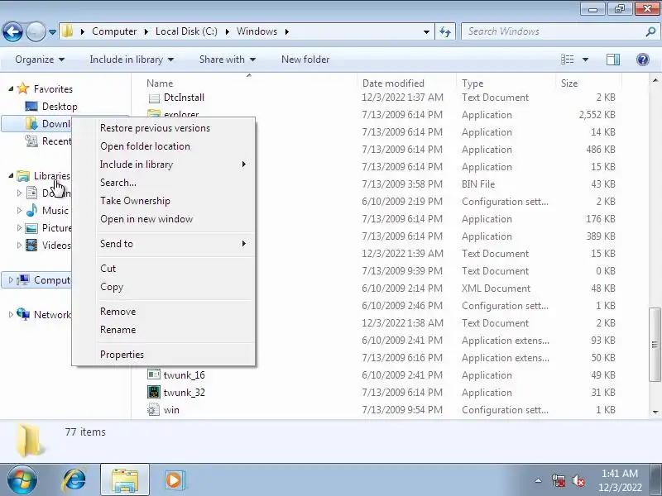This screenshot has height=496, width=662.
Task: Choose Search... from context menu
Action: (x=118, y=182)
